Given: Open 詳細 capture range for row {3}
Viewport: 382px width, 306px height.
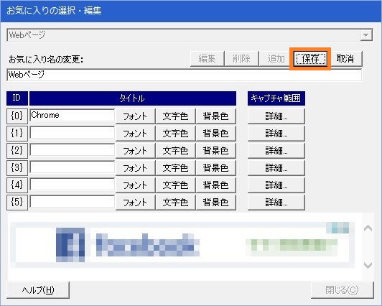Looking at the screenshot, I should coord(276,168).
